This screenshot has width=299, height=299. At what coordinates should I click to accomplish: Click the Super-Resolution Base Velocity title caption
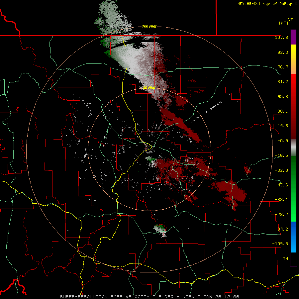(149, 297)
